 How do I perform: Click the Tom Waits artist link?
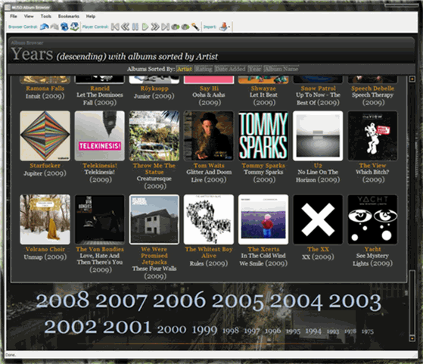[209, 166]
